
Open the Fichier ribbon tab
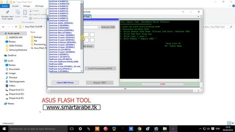pos(5,6)
